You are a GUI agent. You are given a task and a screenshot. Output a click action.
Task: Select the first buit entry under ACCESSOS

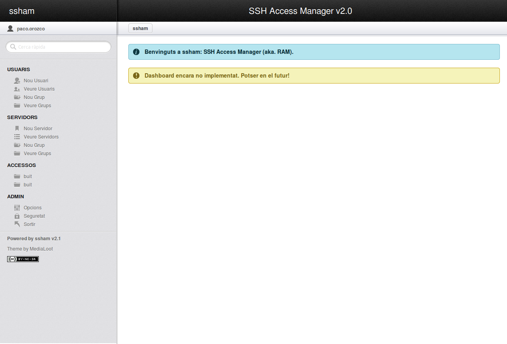(27, 176)
